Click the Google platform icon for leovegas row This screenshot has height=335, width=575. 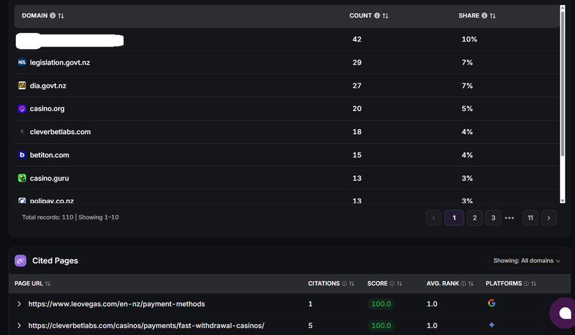click(492, 303)
